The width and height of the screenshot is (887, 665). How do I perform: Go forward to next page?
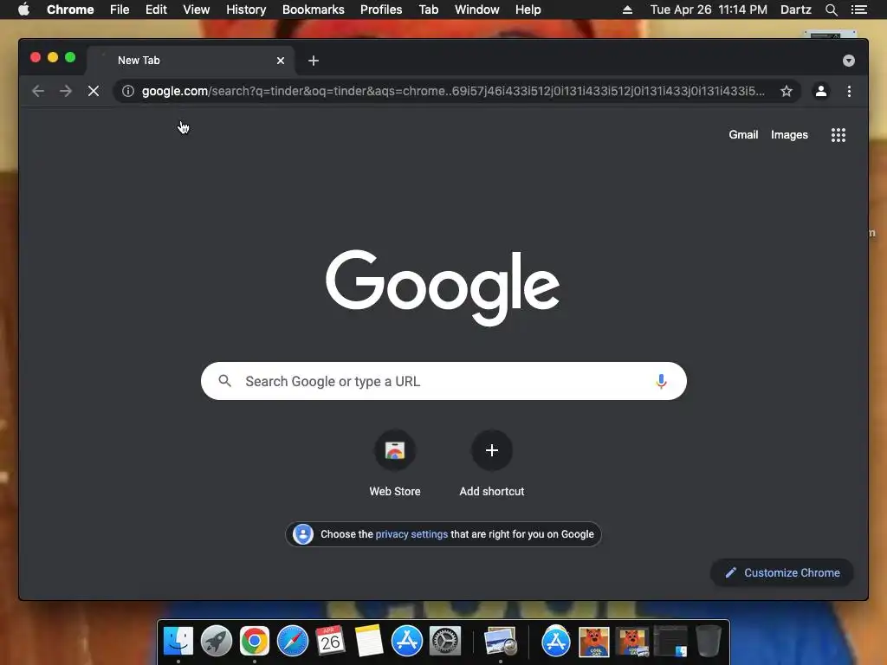point(66,91)
